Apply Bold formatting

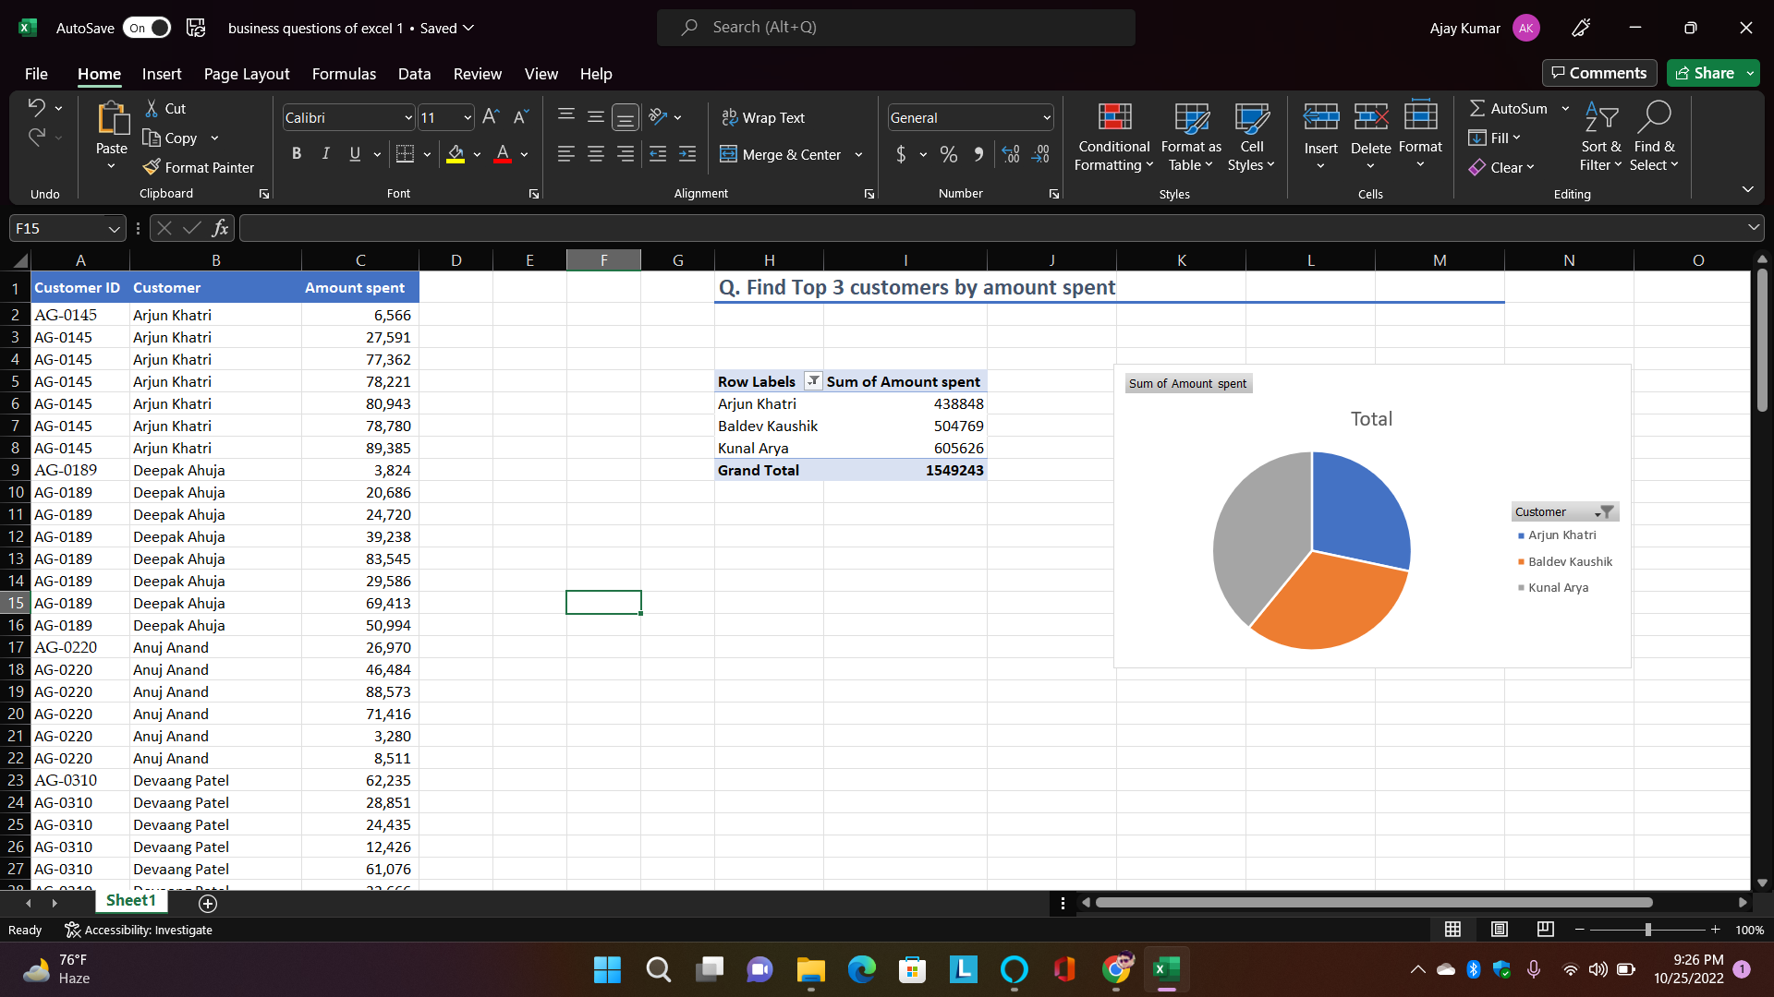coord(297,154)
